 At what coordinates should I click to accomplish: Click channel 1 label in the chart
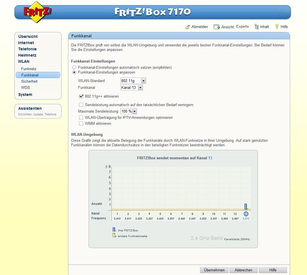coord(117,214)
